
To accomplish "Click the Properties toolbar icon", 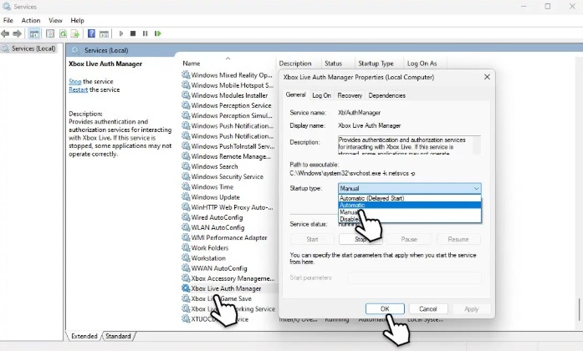I will [x=50, y=33].
